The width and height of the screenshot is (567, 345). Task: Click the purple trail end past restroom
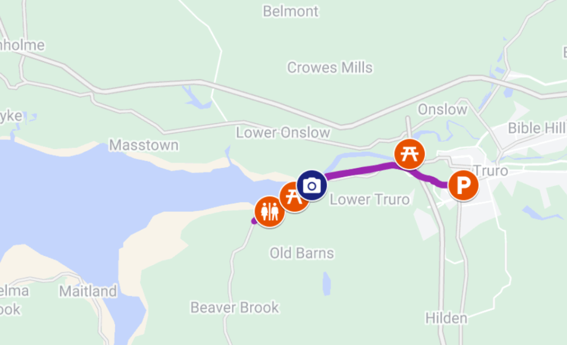tap(254, 221)
